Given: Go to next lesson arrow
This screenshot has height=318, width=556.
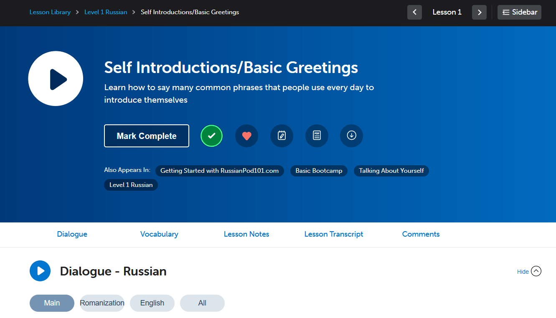Looking at the screenshot, I should 479,12.
